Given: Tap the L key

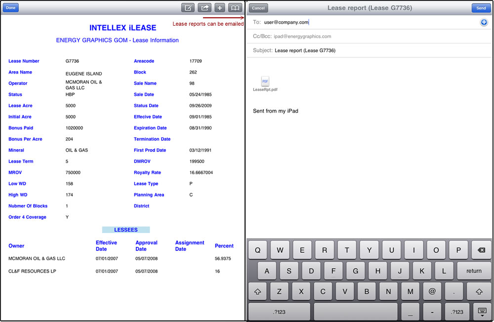Looking at the screenshot, I should pos(444,271).
